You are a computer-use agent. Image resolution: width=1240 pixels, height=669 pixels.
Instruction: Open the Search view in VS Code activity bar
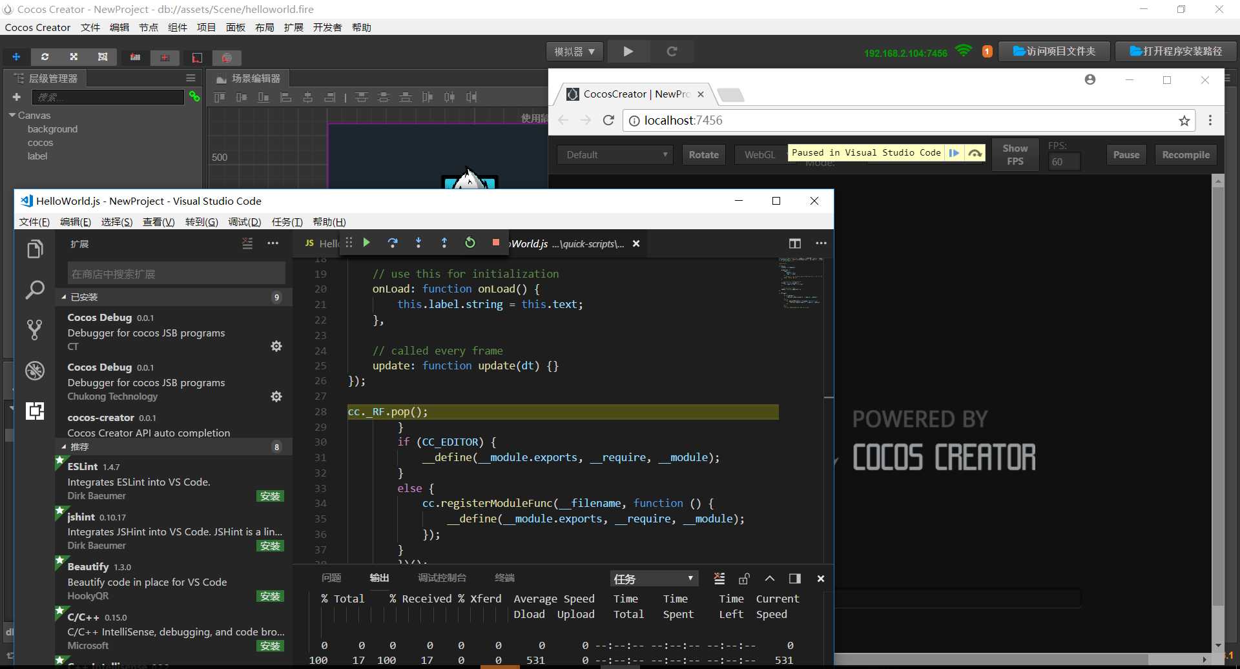[x=35, y=290]
